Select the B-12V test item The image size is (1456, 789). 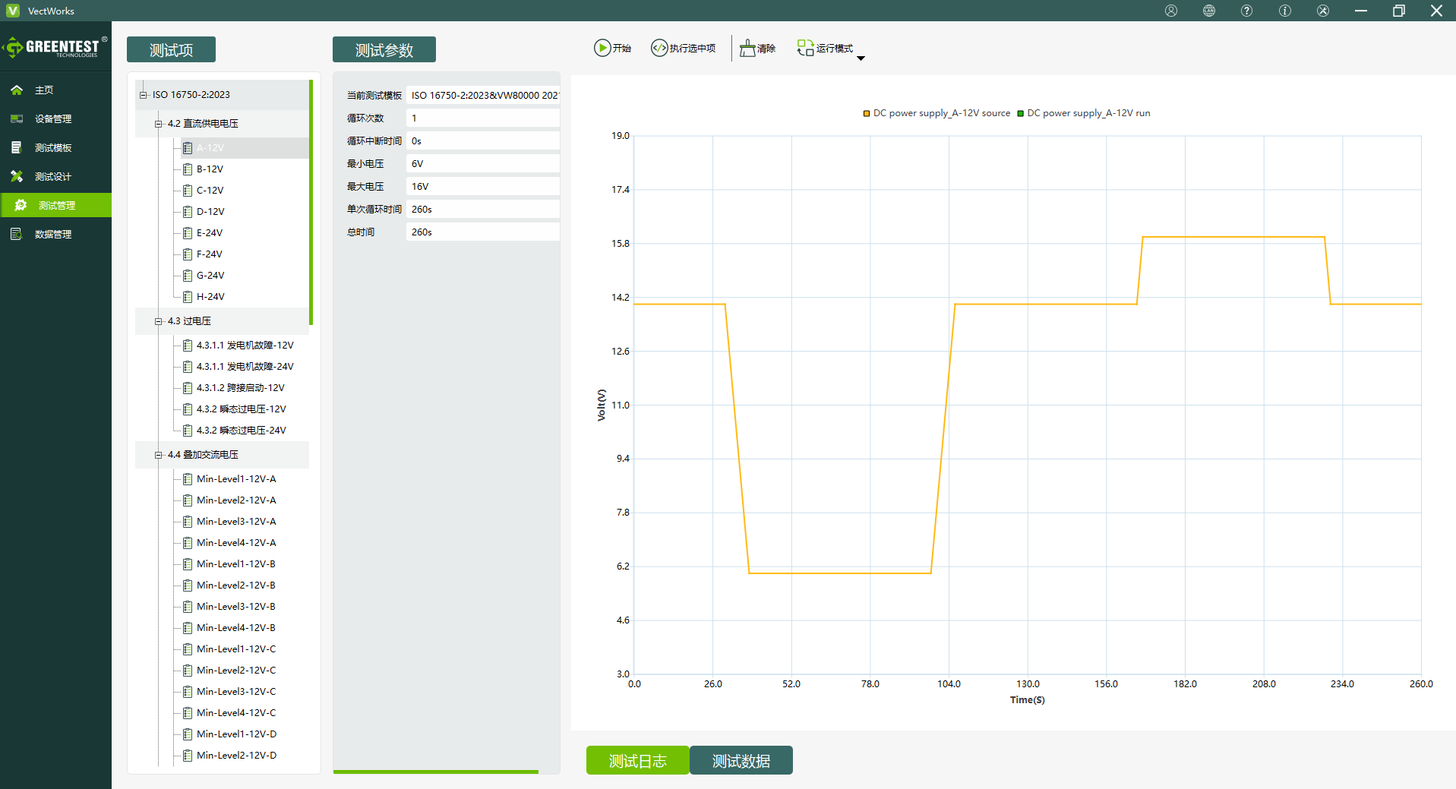[210, 169]
